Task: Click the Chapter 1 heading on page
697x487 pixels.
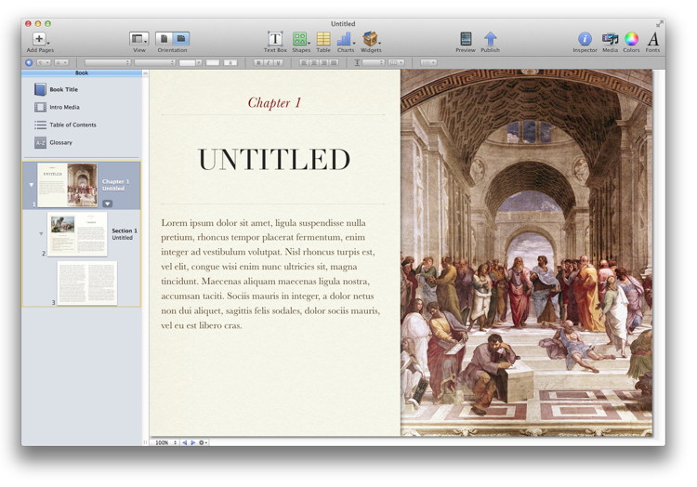Action: click(x=274, y=102)
